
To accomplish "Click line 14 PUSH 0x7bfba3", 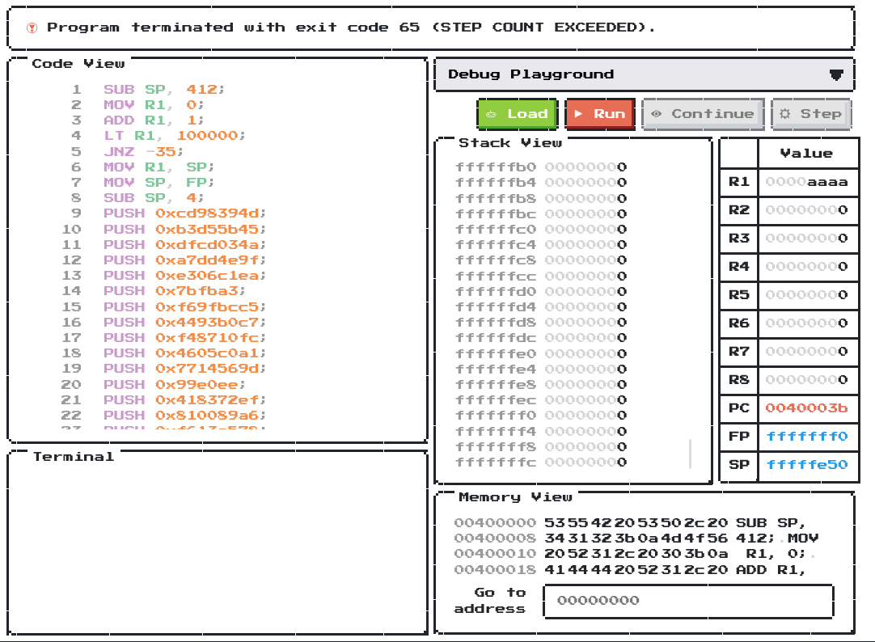I will [174, 291].
